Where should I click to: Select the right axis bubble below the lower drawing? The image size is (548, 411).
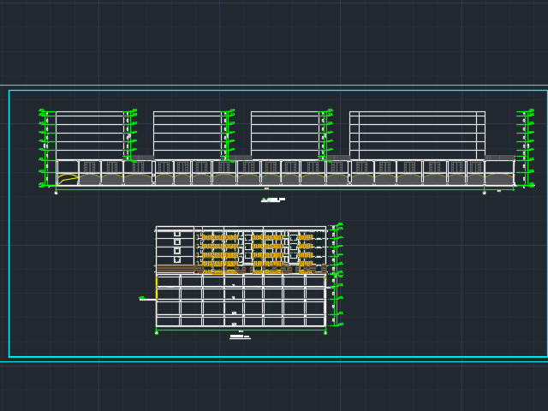325,333
